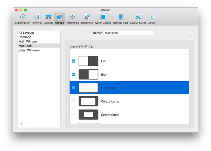The image size is (211, 151).
Task: Open the Behaviour settings pane
Action: [87, 19]
